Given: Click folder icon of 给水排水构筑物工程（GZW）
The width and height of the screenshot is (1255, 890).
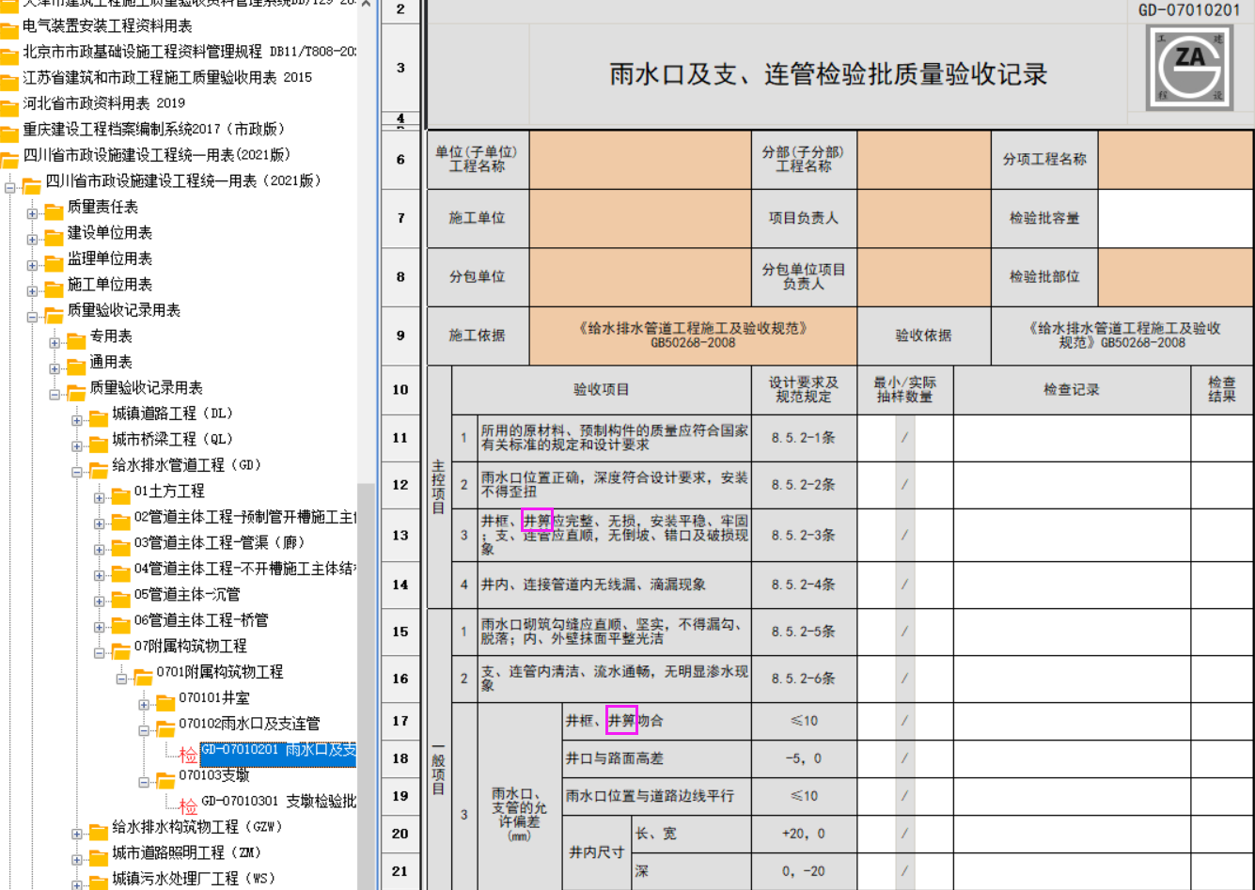Looking at the screenshot, I should point(99,831).
